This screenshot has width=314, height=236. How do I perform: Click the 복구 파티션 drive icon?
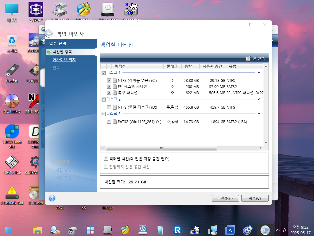point(115,93)
